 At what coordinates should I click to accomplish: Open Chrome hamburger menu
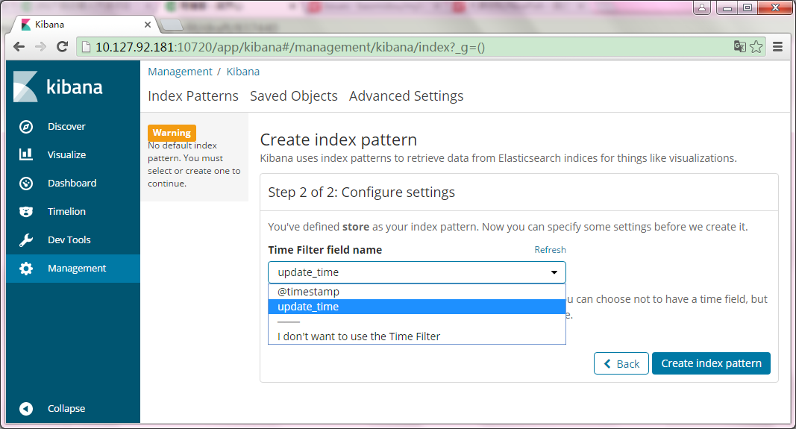777,47
